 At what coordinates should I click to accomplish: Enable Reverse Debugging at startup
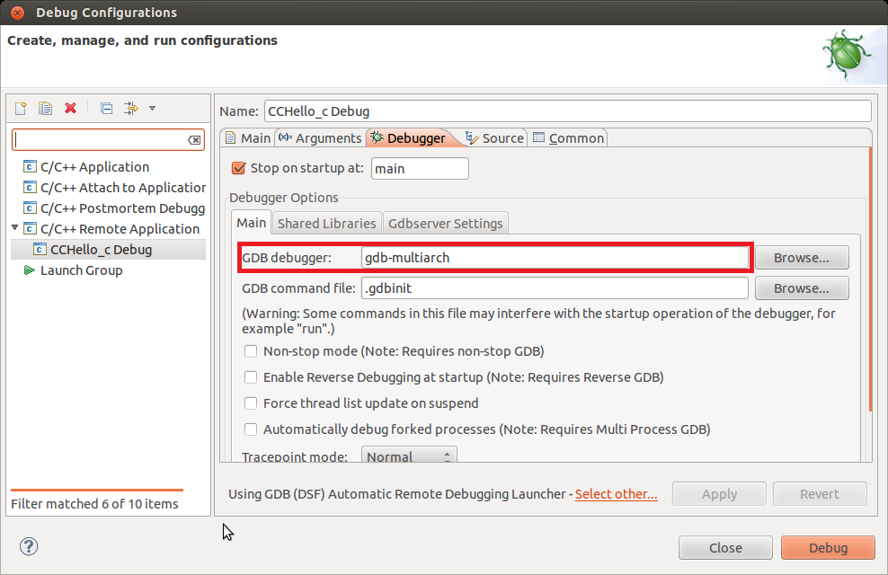(251, 377)
